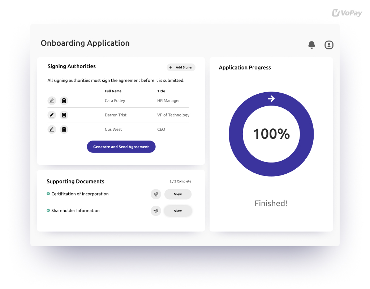Edit Darren Trist's signer details

click(x=52, y=115)
